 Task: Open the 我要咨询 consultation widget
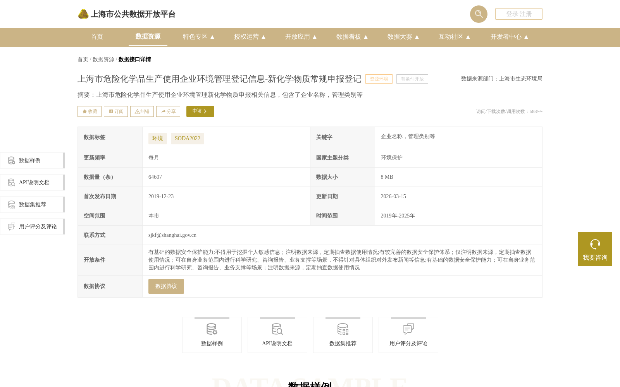click(595, 249)
